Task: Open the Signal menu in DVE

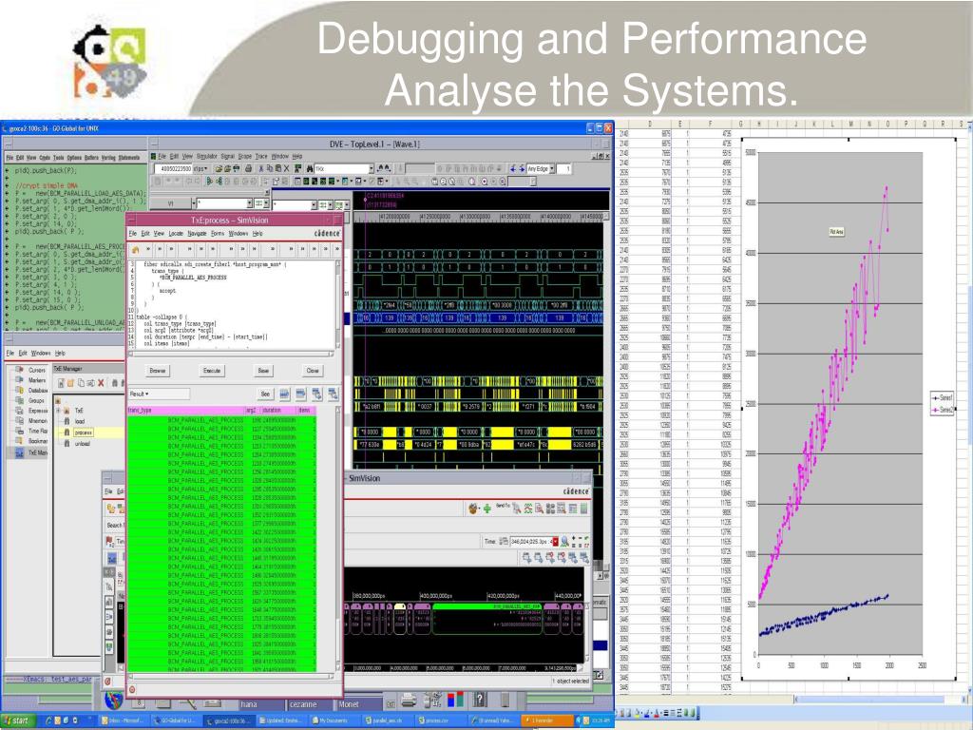Action: (228, 157)
